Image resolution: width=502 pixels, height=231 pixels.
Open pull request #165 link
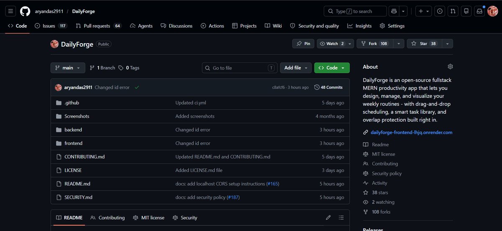(273, 184)
